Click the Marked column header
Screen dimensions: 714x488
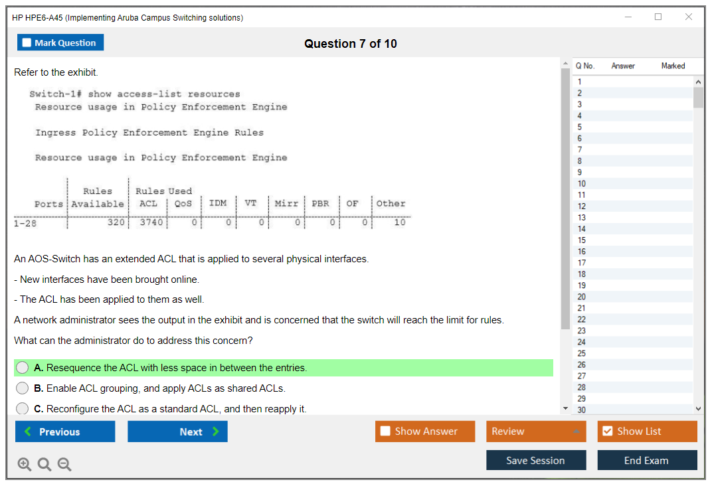tap(673, 66)
